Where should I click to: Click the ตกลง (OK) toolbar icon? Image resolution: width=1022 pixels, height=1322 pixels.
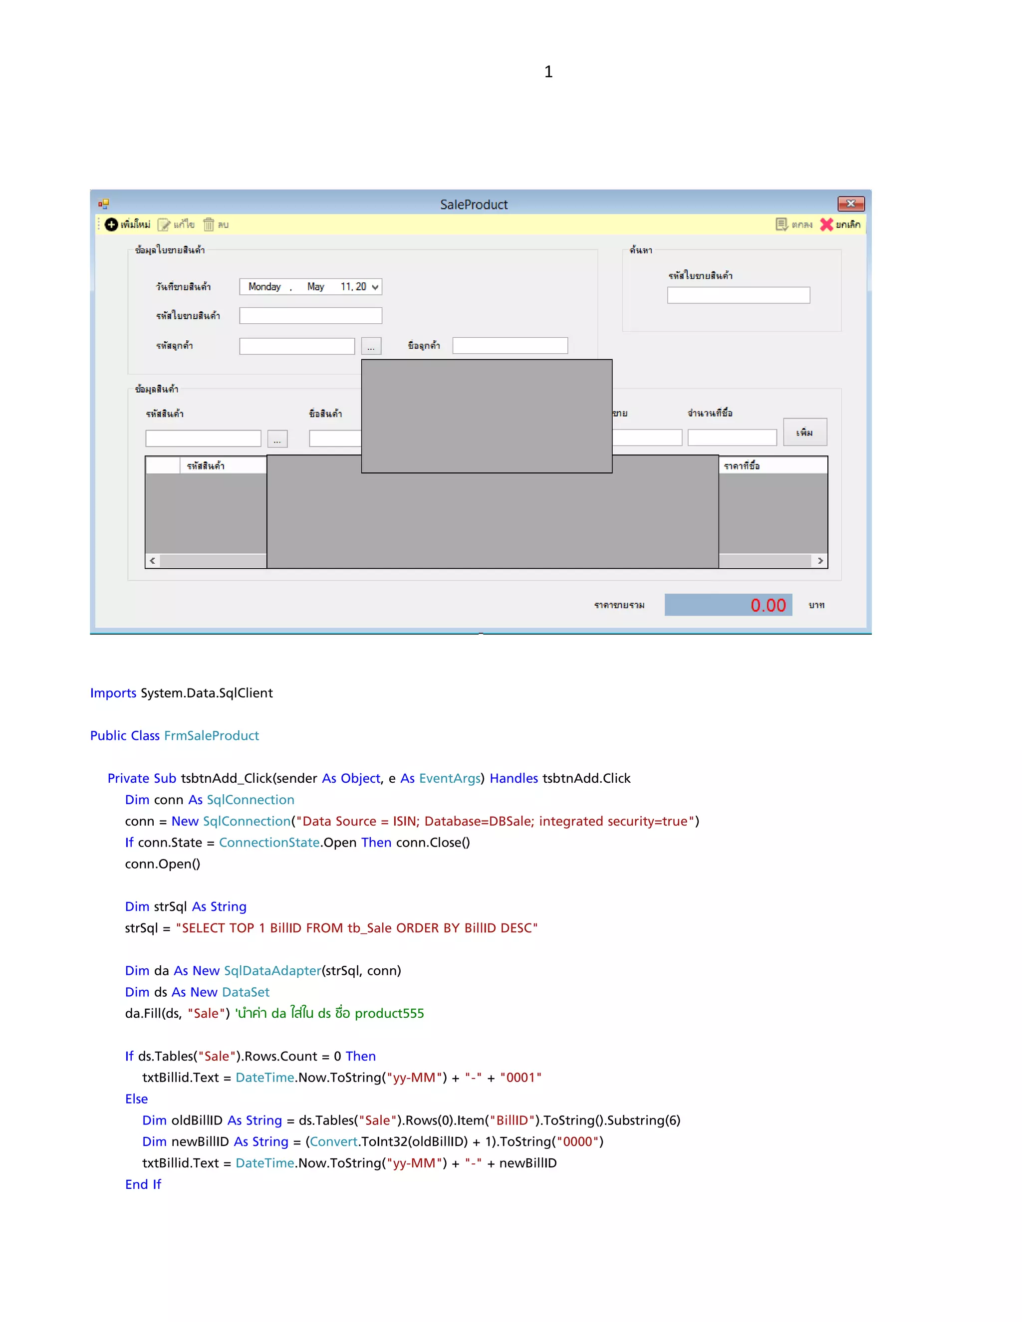point(781,224)
